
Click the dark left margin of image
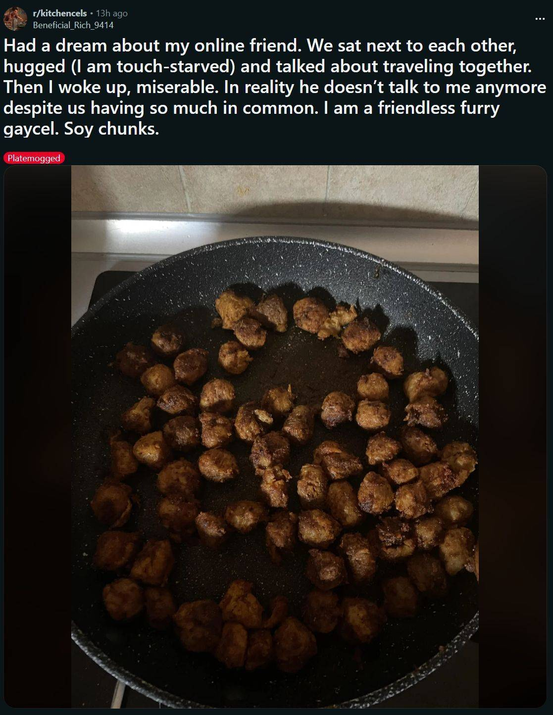pos(38,437)
